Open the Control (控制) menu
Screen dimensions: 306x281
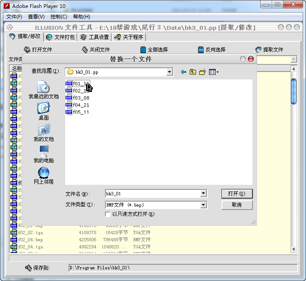point(59,17)
